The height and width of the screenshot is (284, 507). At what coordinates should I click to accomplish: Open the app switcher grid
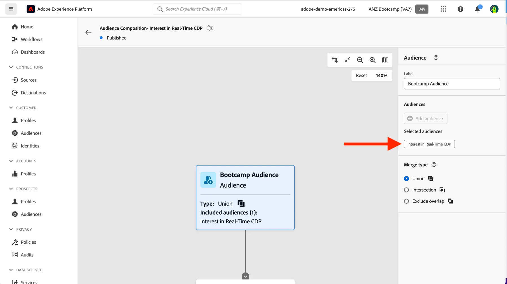pyautogui.click(x=443, y=9)
